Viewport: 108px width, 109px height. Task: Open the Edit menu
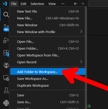point(23,4)
